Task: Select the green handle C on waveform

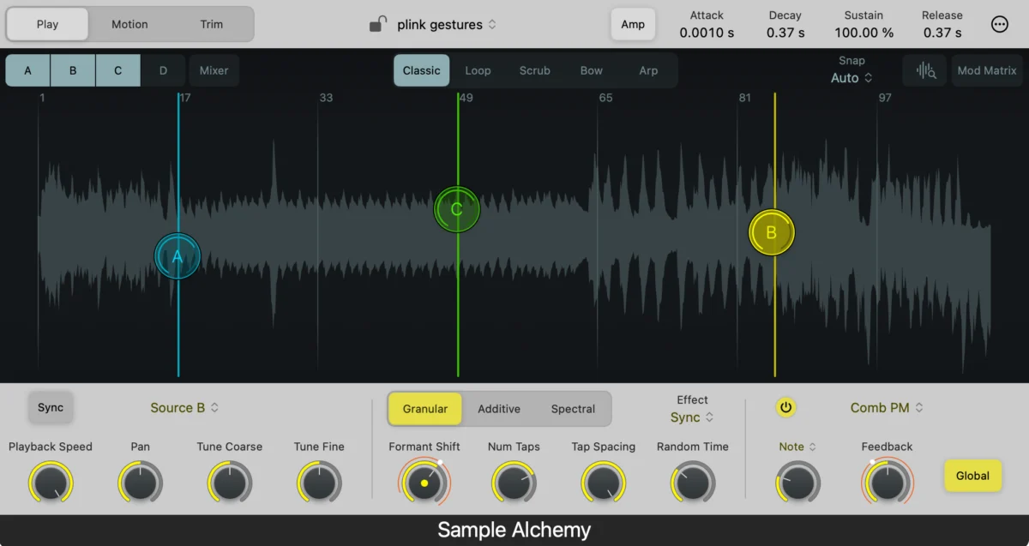Action: 456,209
